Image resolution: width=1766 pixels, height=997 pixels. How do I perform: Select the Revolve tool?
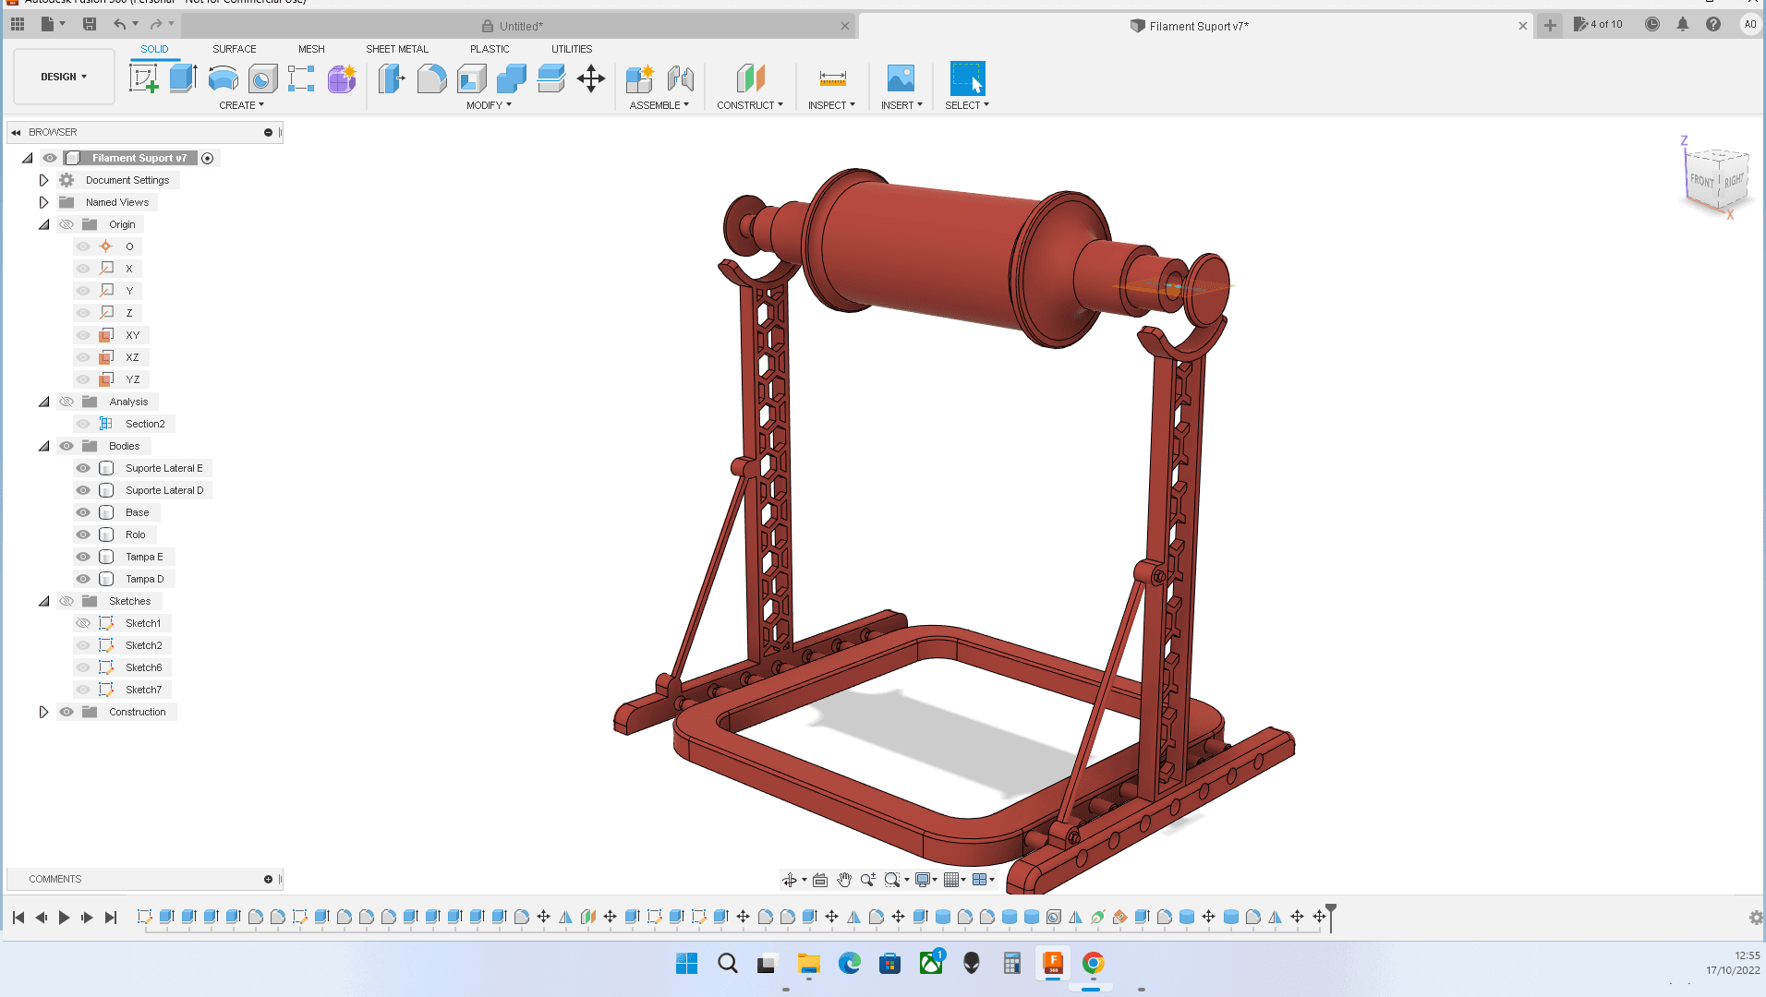click(x=223, y=78)
